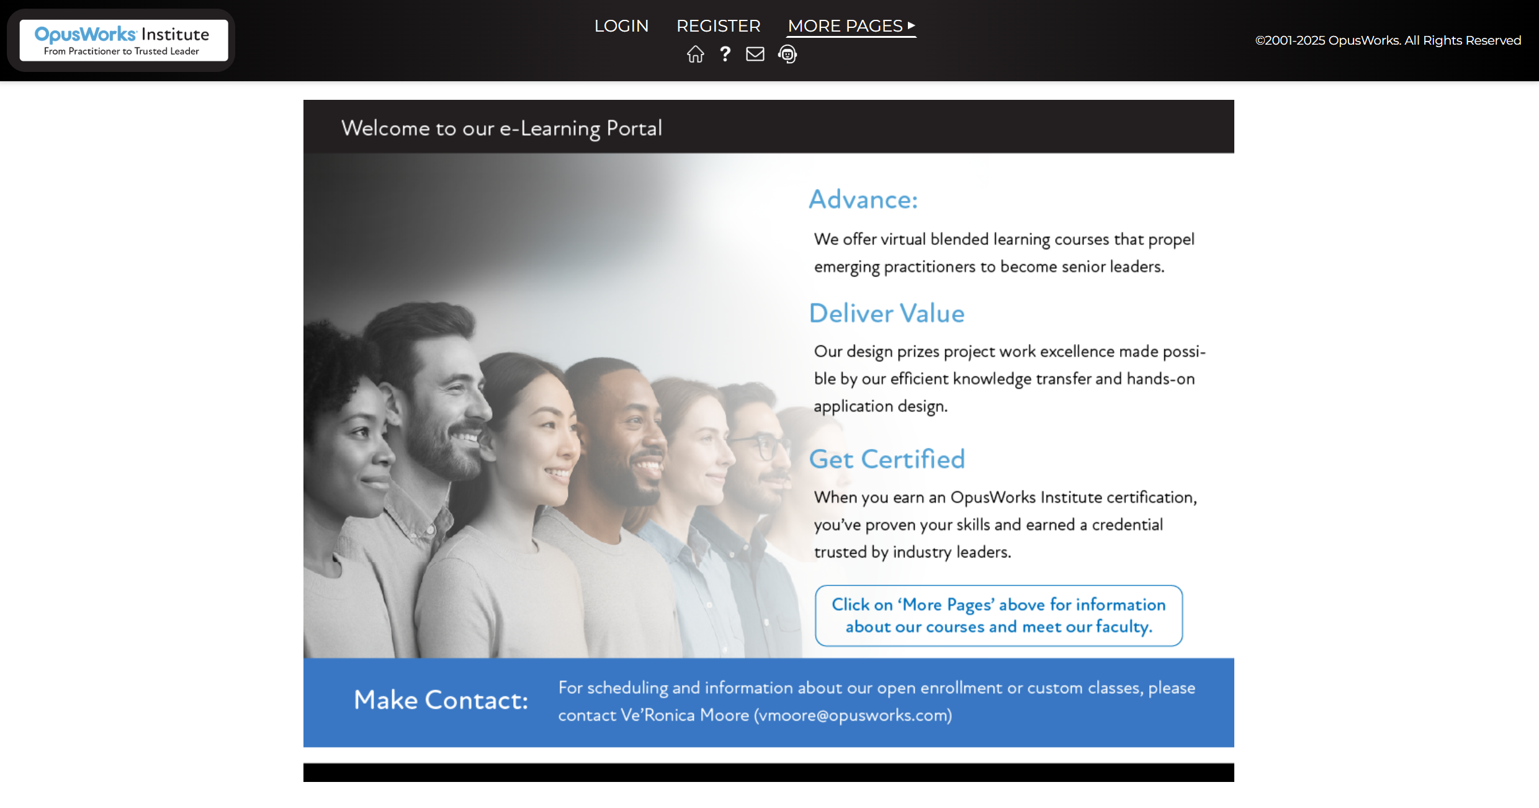Select the 'Advance:' heading
Screen dimensions: 1539x808
pos(863,199)
